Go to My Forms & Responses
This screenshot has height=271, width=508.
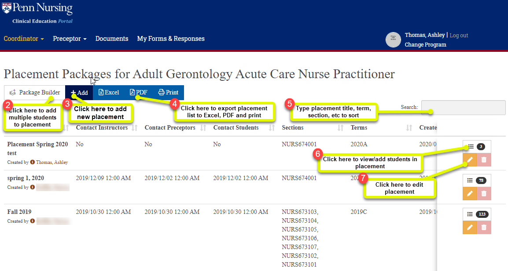pos(171,39)
